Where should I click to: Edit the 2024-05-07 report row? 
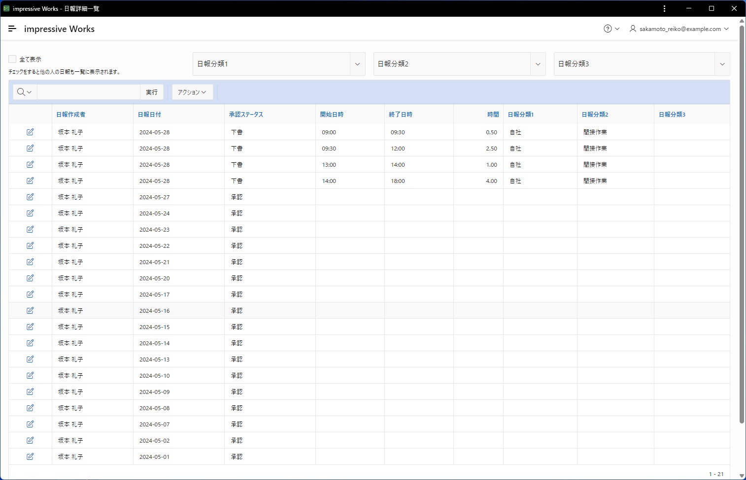tap(30, 424)
